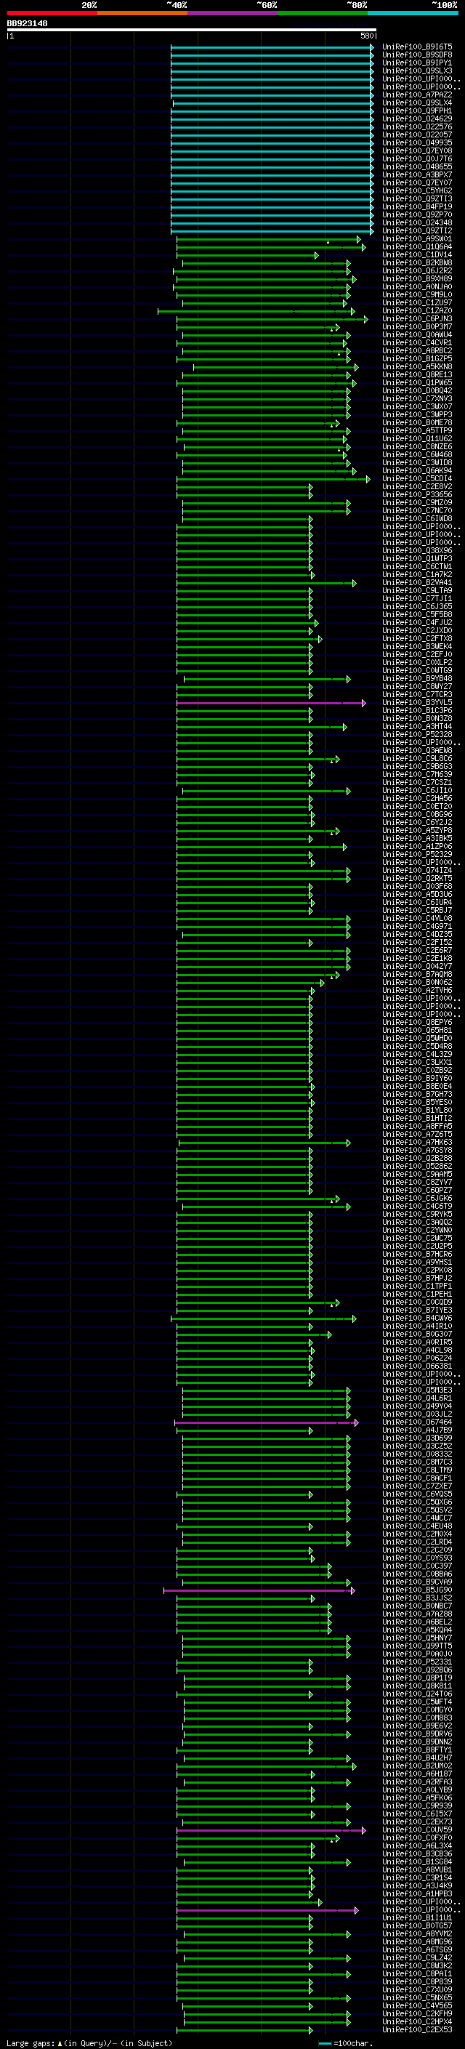The width and height of the screenshot is (465, 2049).
Task: Click label UniRef100_C5CDI4
Action: click(x=417, y=479)
